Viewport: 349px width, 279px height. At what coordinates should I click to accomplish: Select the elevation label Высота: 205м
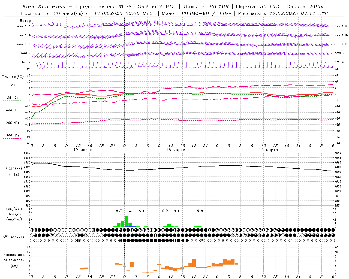(x=305, y=7)
